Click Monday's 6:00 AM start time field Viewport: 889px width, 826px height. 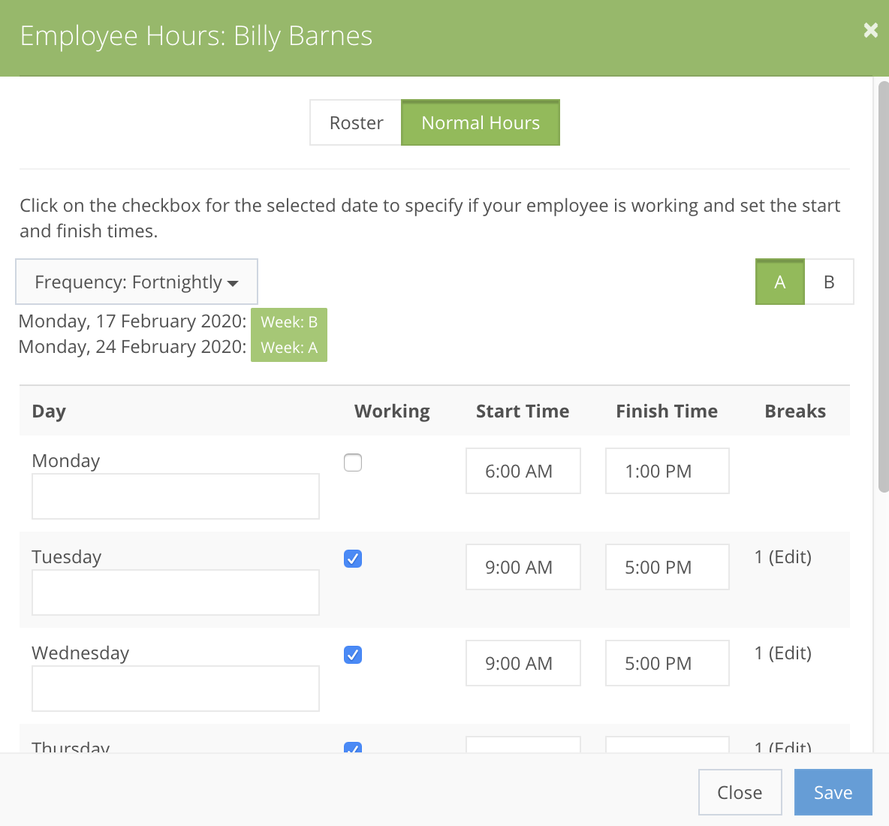click(x=523, y=471)
